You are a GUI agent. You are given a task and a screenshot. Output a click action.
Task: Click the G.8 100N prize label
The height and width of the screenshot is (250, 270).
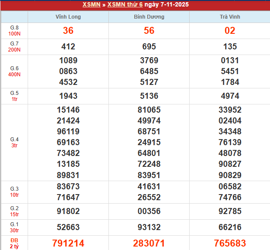tap(14, 31)
